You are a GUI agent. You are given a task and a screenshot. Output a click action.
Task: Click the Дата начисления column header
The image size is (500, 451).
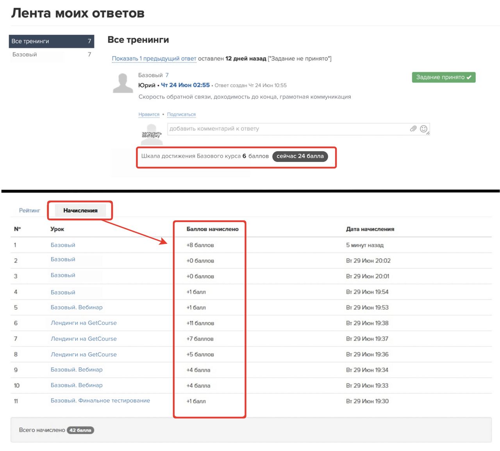(370, 229)
